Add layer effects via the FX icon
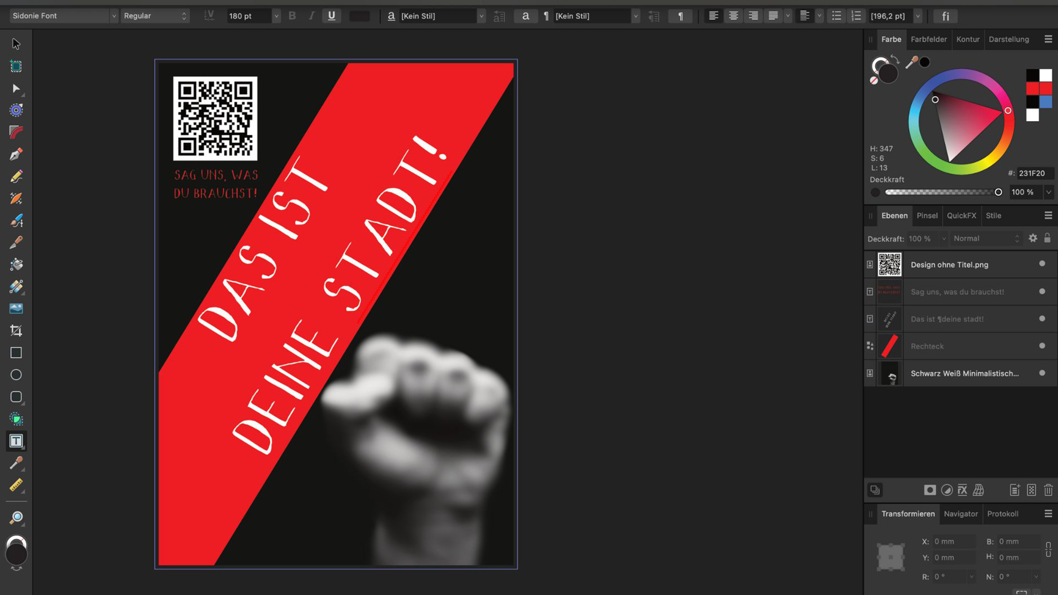1058x595 pixels. coord(963,490)
